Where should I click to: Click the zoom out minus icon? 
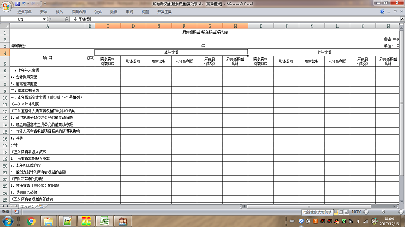[x=366, y=212]
